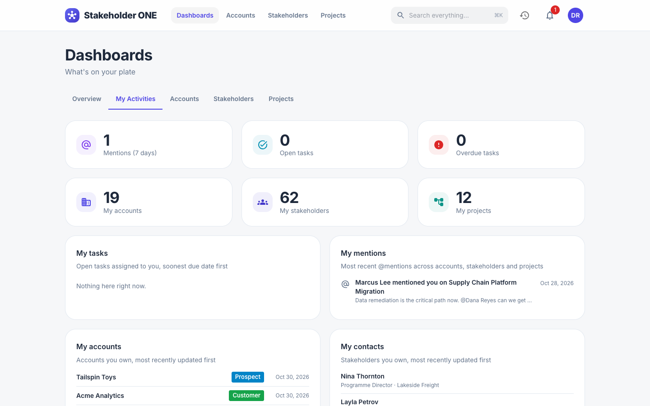Open Stakeholders in the top navigation
650x406 pixels.
click(288, 15)
